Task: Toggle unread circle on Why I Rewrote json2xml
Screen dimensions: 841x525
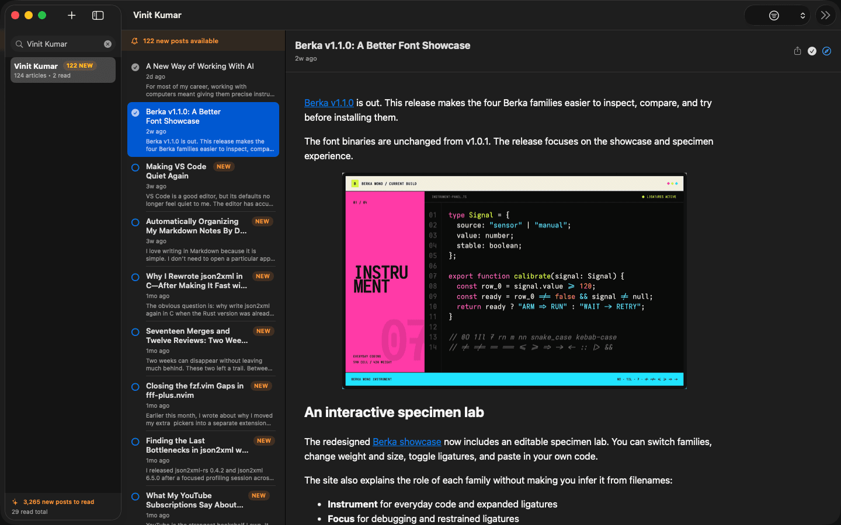Action: point(135,277)
